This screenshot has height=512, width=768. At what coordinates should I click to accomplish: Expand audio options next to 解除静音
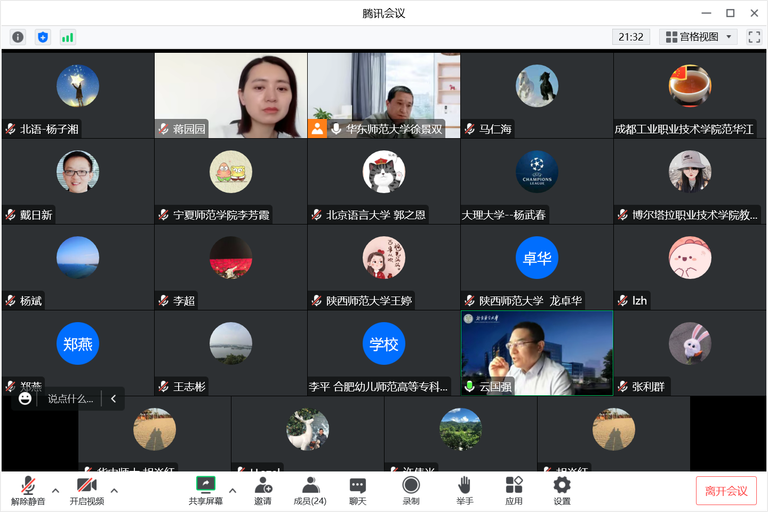coord(55,491)
